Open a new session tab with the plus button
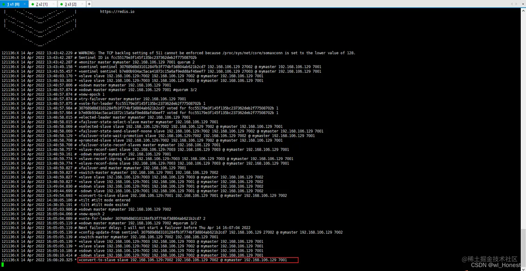Image resolution: width=526 pixels, height=271 pixels. (x=89, y=4)
